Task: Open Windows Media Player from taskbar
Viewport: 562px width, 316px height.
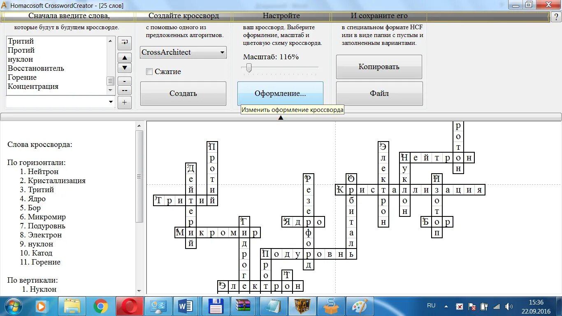Action: [x=41, y=306]
